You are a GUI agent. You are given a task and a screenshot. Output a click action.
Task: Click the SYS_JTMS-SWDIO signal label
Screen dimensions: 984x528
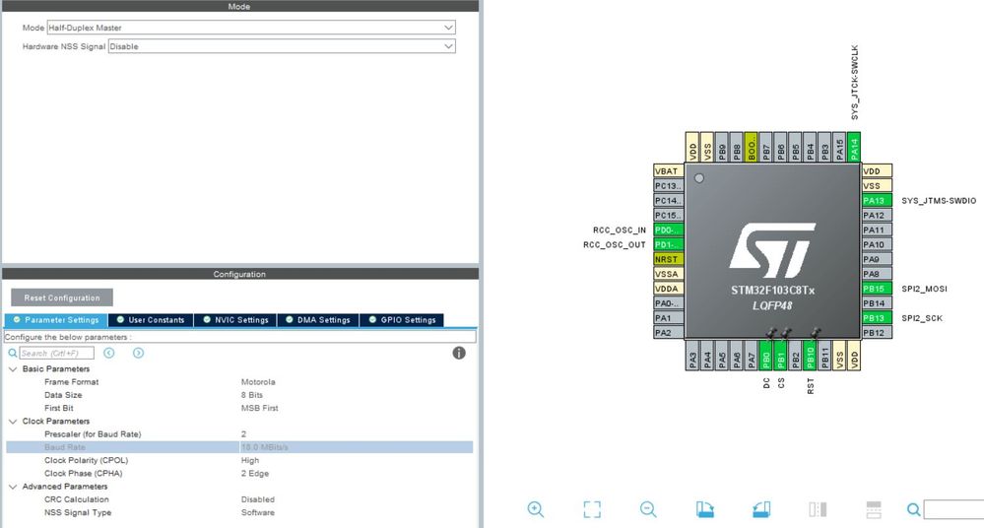(x=939, y=201)
